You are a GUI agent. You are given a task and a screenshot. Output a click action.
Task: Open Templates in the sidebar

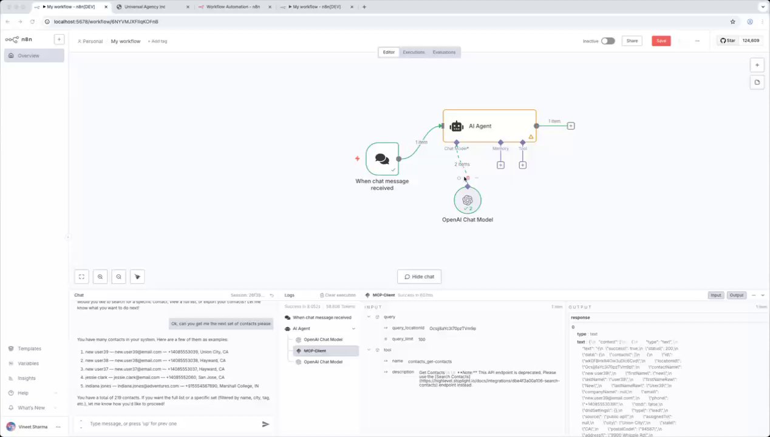click(29, 349)
